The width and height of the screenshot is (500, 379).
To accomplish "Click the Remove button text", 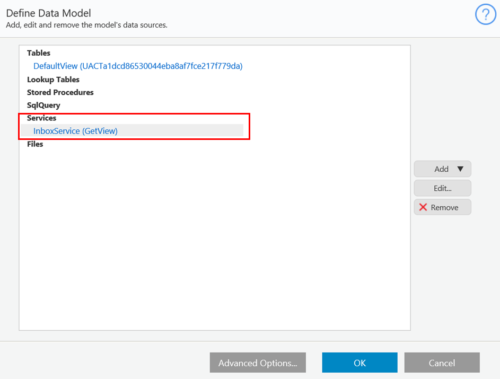I will (x=444, y=207).
